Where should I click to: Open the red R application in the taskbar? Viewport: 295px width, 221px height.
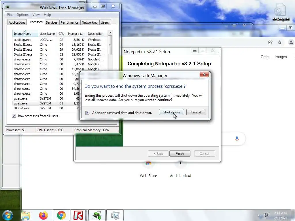coord(78,215)
